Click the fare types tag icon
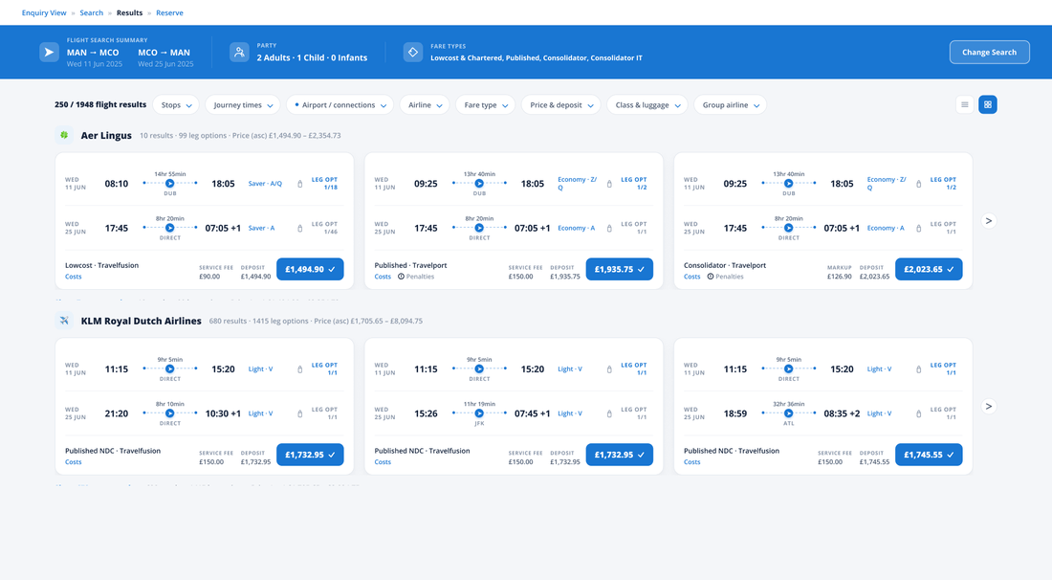Viewport: 1052px width, 580px height. click(412, 53)
